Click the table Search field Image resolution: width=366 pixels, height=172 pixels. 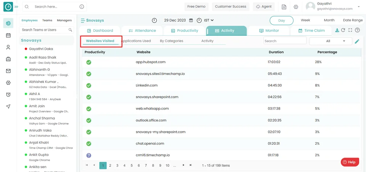285,41
